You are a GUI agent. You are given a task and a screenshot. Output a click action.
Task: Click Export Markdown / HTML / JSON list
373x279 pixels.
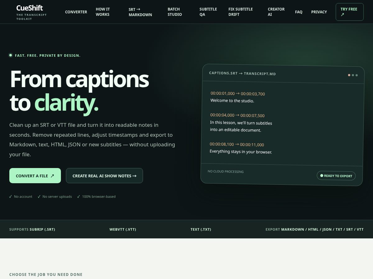pyautogui.click(x=315, y=229)
